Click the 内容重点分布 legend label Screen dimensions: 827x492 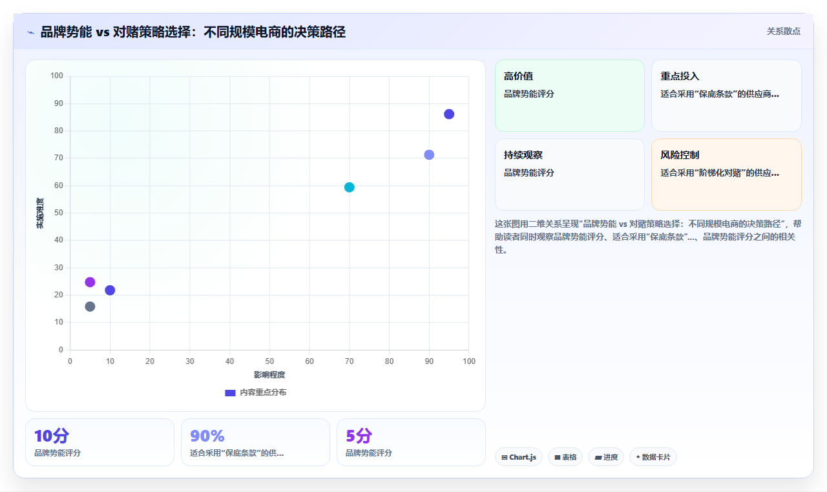click(263, 392)
